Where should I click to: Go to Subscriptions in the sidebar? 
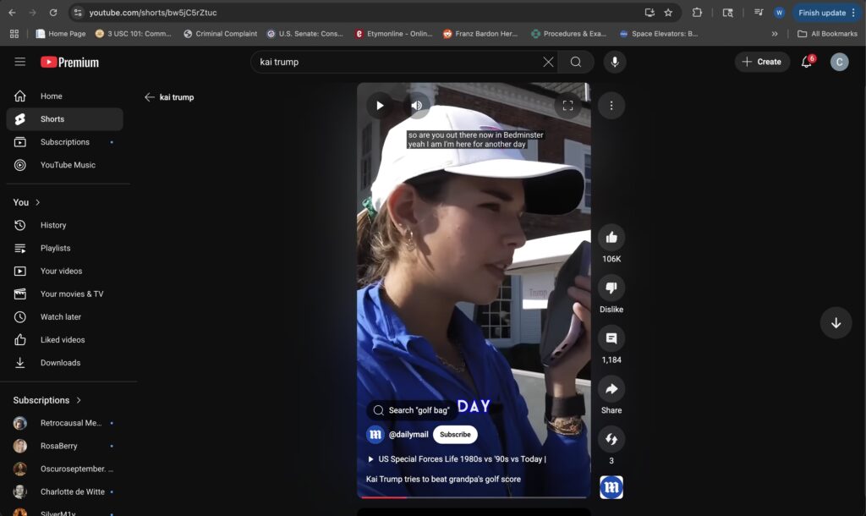tap(64, 142)
